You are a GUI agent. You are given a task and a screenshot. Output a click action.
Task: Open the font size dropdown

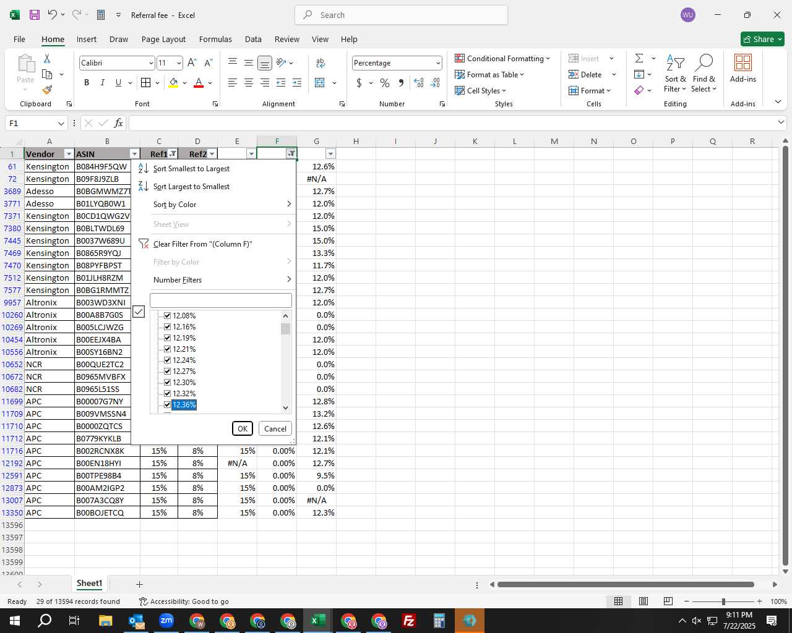click(x=179, y=63)
